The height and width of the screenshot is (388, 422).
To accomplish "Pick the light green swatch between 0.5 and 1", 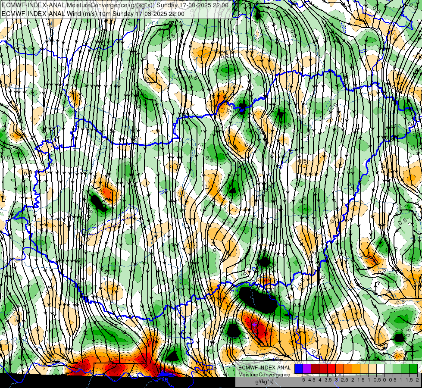I will pos(397,369).
